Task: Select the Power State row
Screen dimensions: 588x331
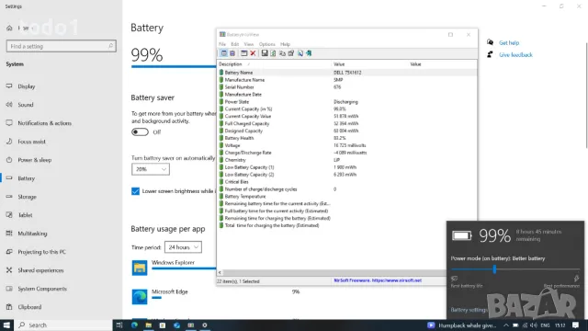Action: click(x=347, y=102)
